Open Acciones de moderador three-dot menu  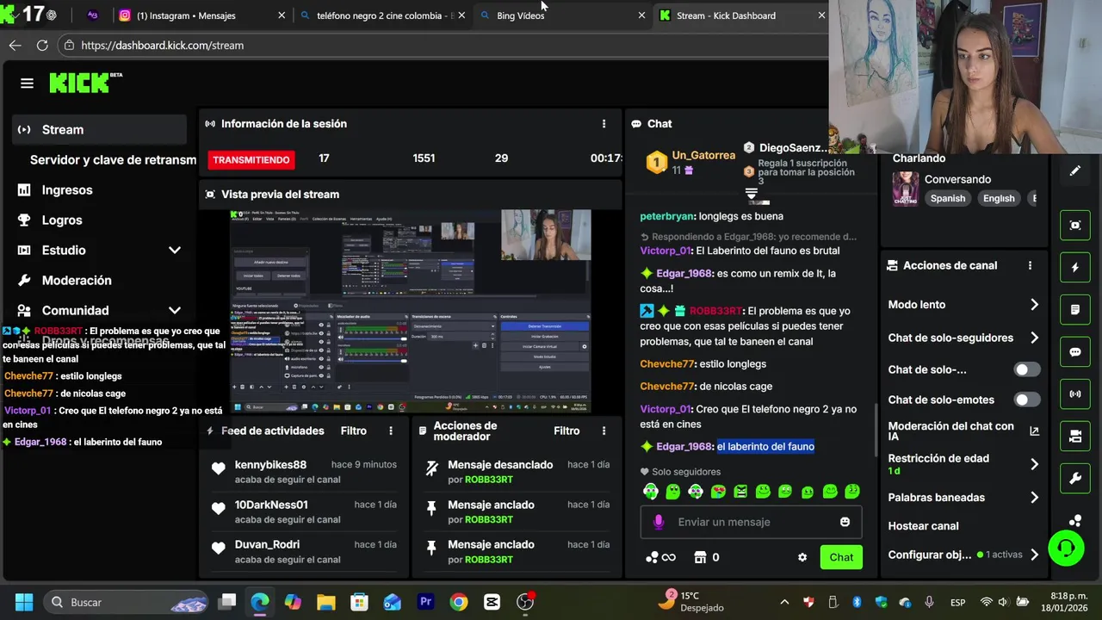(604, 431)
